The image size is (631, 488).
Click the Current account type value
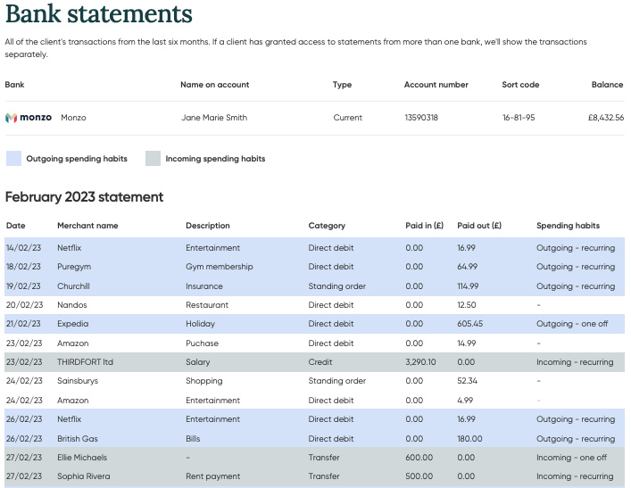point(348,118)
